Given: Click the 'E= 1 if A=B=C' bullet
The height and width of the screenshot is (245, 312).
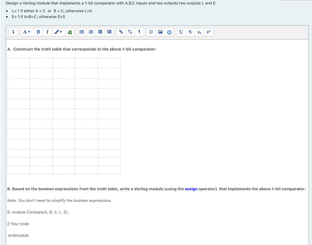Looking at the screenshot, I should tap(39, 17).
